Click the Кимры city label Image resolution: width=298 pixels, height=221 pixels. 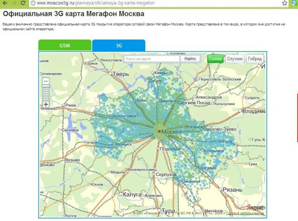click(x=161, y=73)
